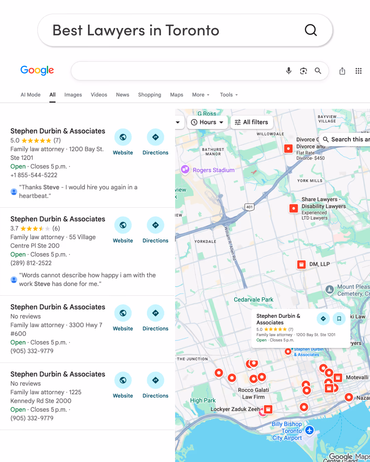This screenshot has height=462, width=370.
Task: Select the Share Lawyers map marker
Action: (294, 208)
